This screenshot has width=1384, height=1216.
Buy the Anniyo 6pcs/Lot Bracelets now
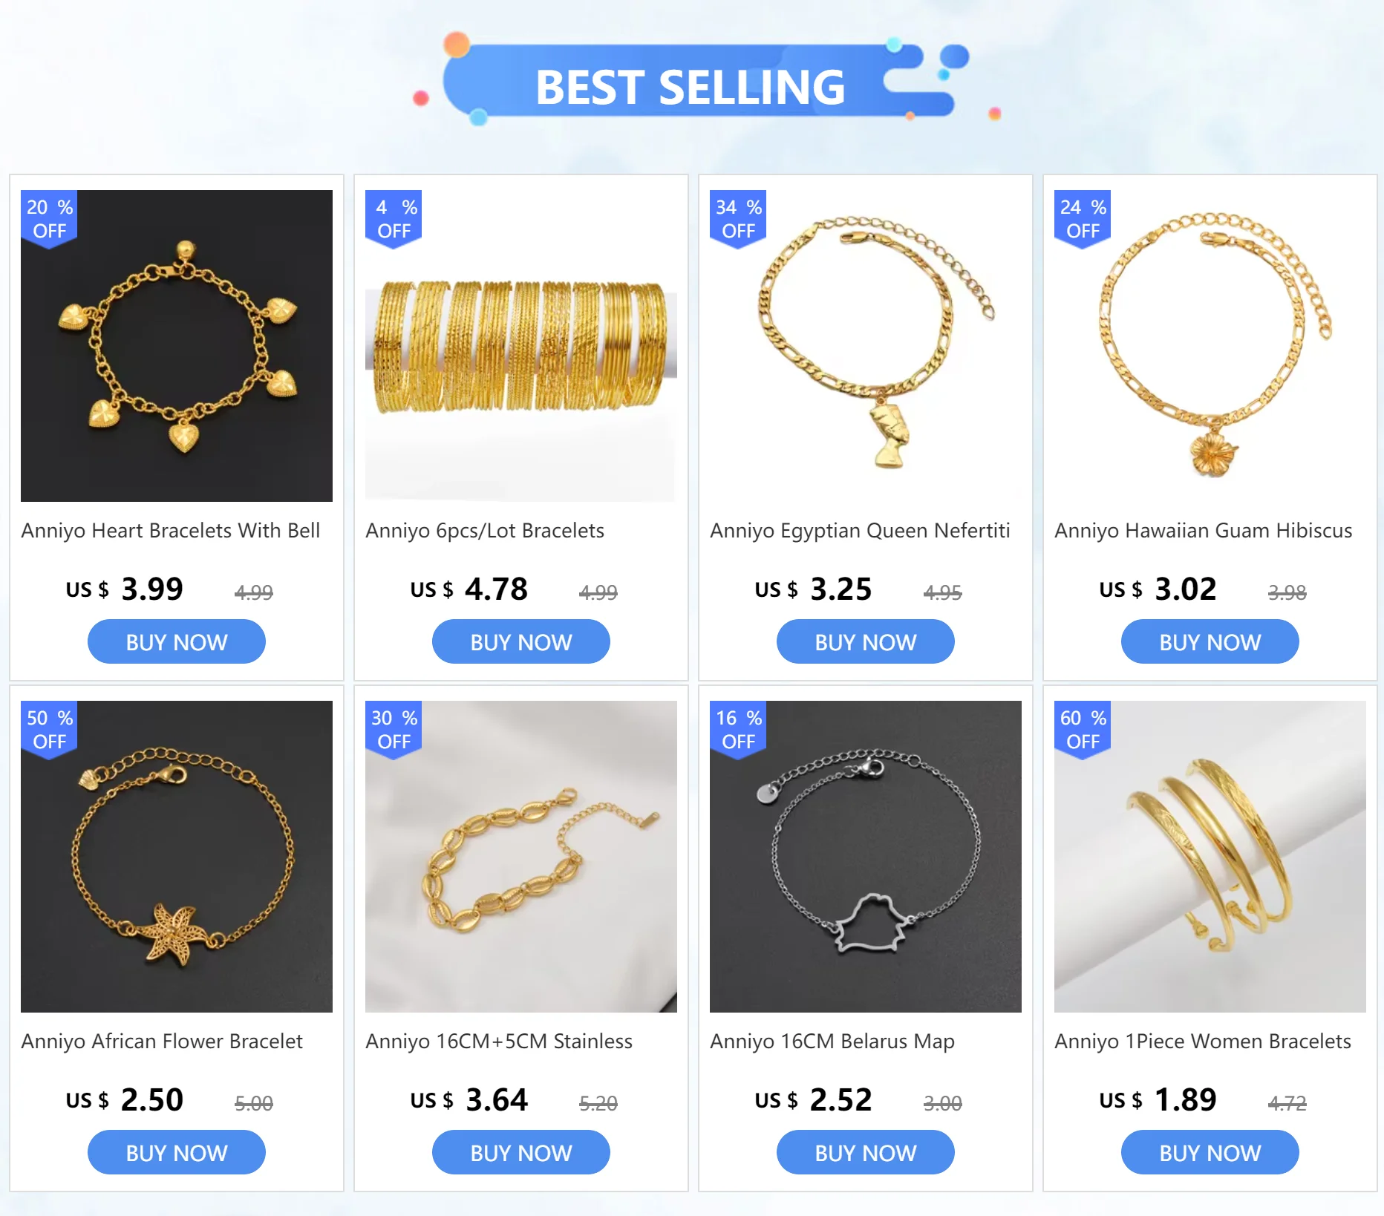tap(521, 641)
